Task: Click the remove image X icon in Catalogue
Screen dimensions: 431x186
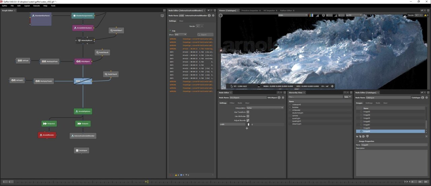Action: (x=426, y=136)
